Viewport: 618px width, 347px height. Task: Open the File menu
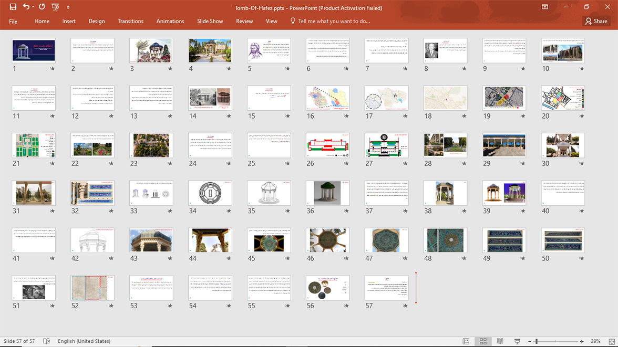tap(13, 21)
